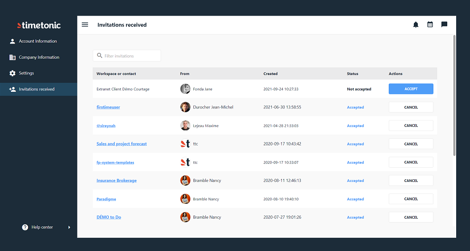The height and width of the screenshot is (251, 470).
Task: Click the Actions column header
Action: [x=395, y=74]
